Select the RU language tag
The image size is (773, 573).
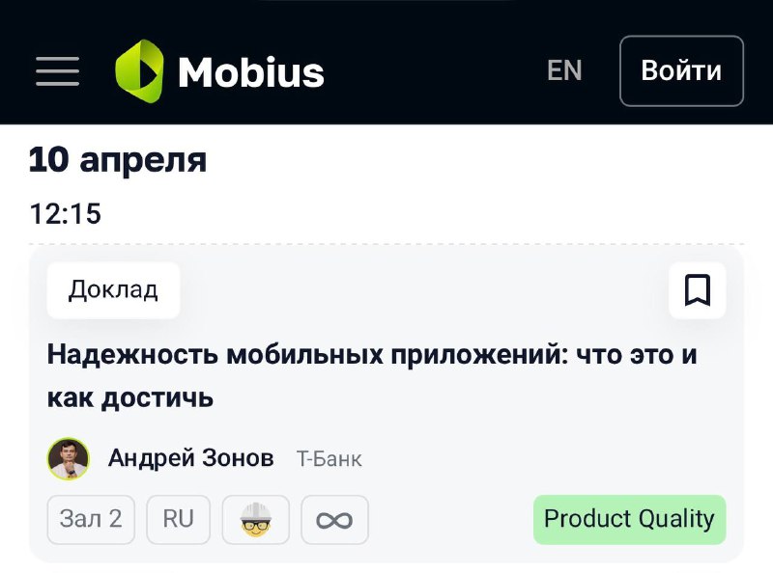coord(179,519)
